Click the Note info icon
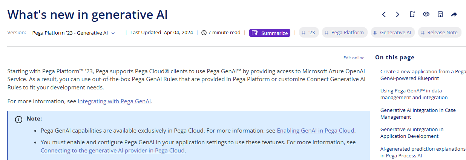The image size is (466, 160). [x=18, y=119]
